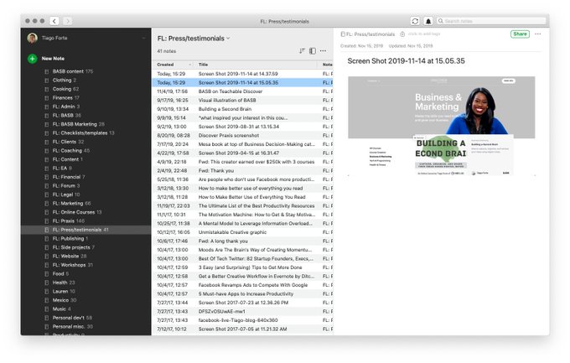Select note Screen Shot 2019-11-14 at 14.37.59
The width and height of the screenshot is (570, 363).
click(242, 74)
